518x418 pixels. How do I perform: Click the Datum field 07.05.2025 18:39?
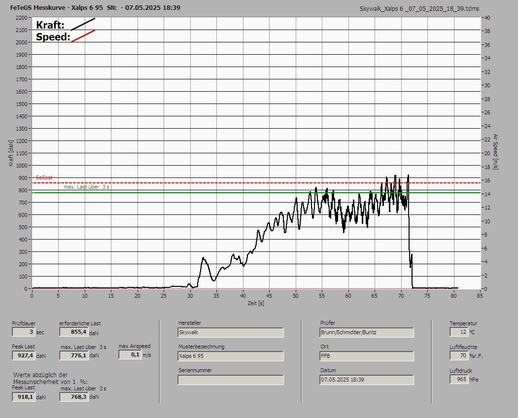click(367, 380)
